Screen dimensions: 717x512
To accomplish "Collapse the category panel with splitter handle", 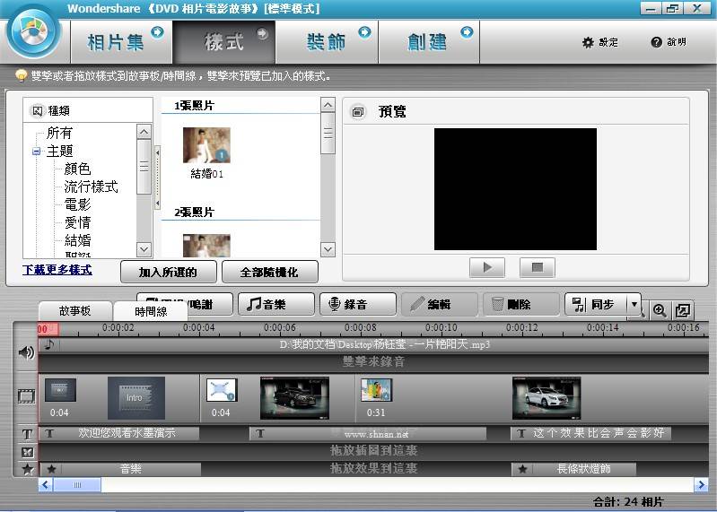I will pos(157,178).
